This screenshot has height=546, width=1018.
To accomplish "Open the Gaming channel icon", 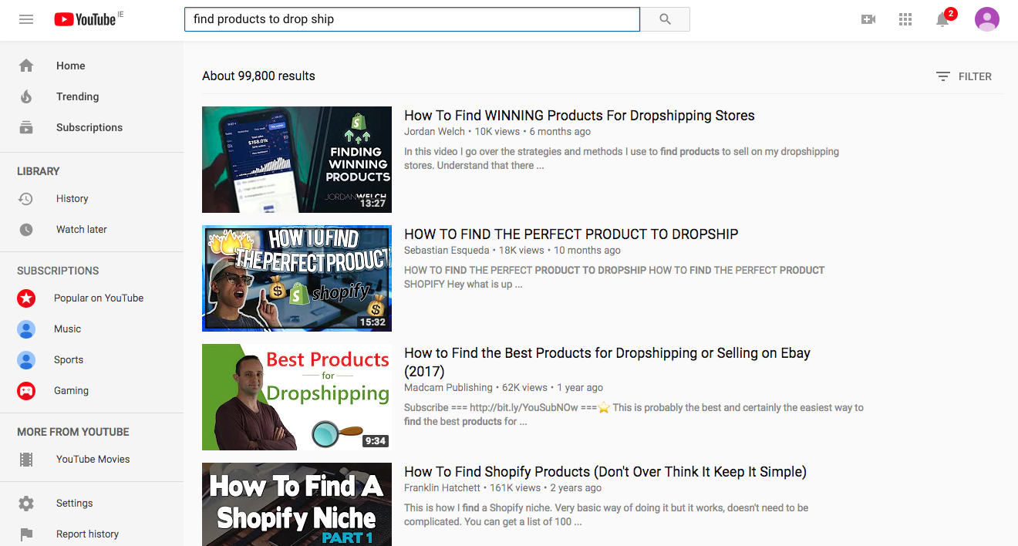I will 26,391.
